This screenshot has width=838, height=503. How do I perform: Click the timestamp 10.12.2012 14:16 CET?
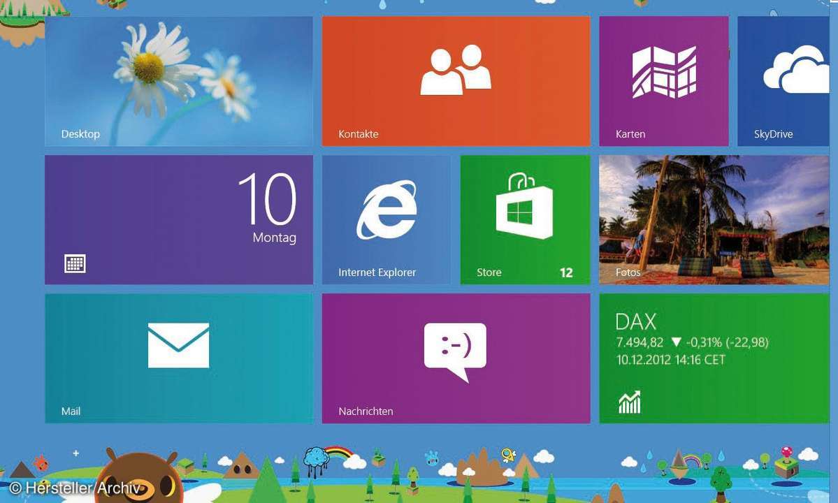tap(671, 360)
